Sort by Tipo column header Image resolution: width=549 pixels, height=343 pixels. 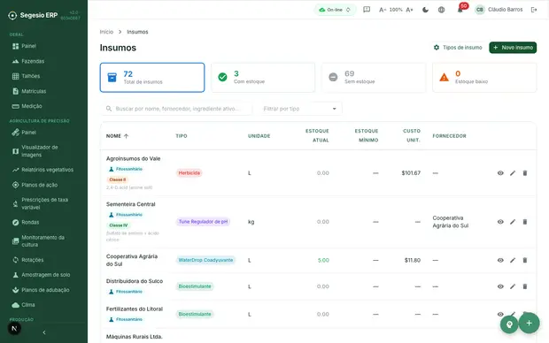tap(182, 136)
